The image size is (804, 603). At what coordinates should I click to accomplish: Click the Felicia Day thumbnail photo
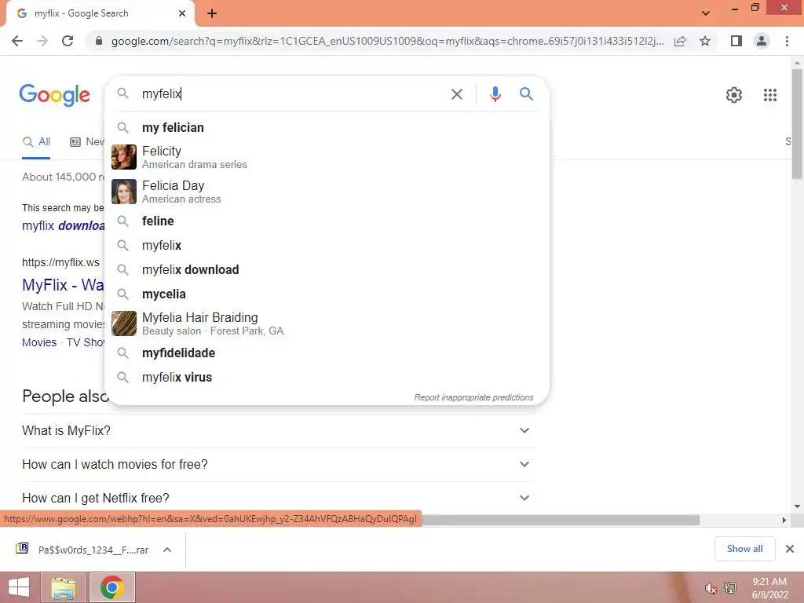point(124,192)
